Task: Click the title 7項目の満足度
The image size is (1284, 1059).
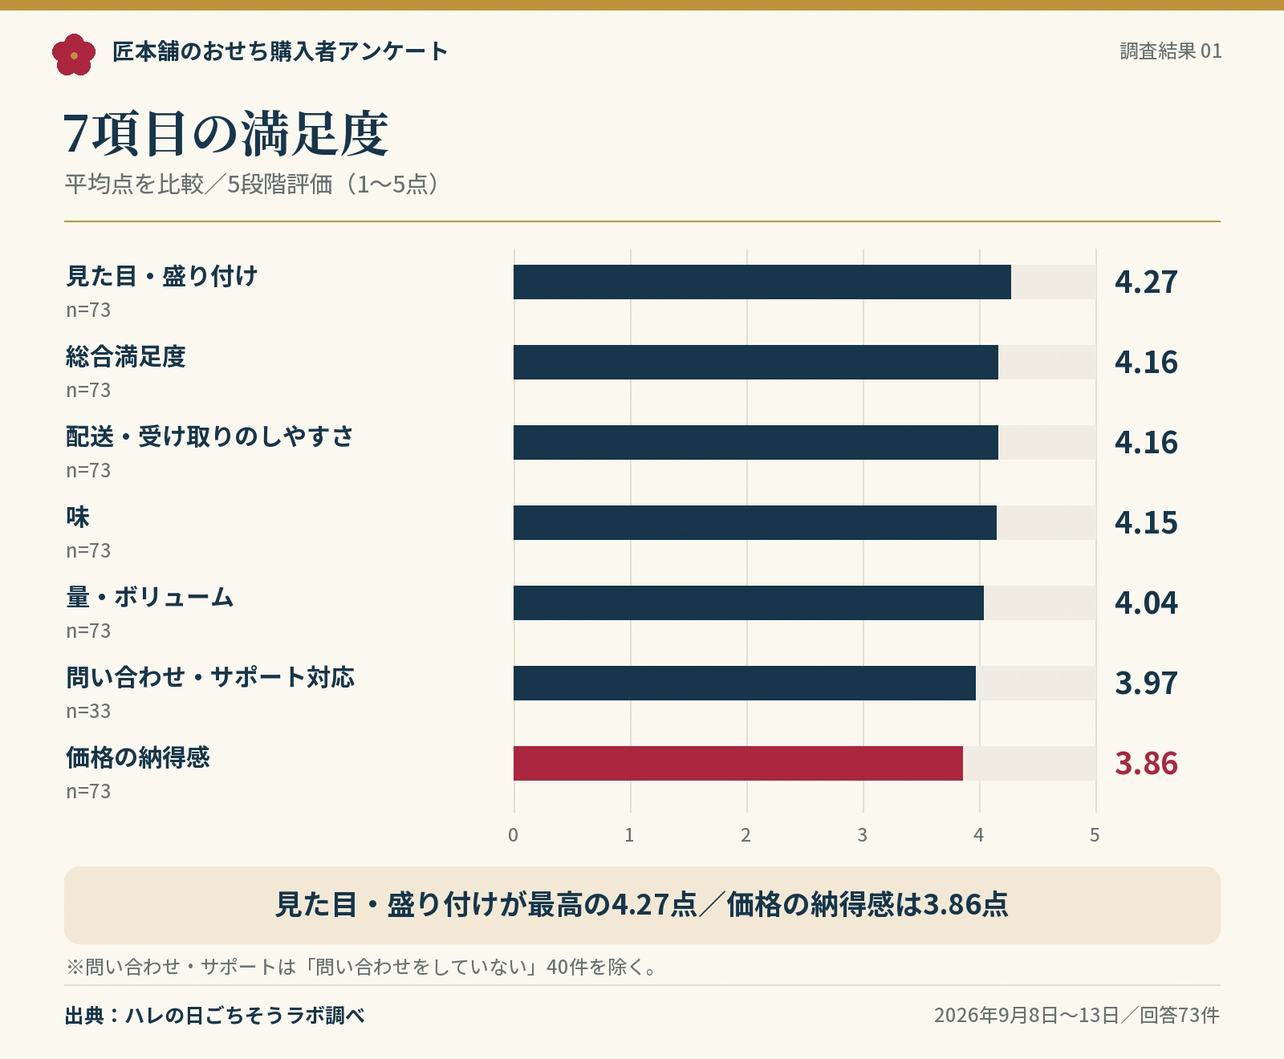Action: click(x=226, y=133)
